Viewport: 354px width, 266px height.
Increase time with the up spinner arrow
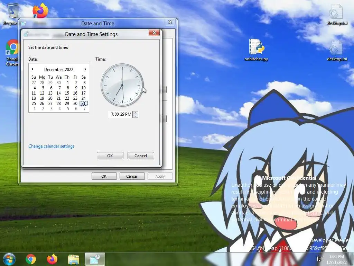(x=136, y=113)
